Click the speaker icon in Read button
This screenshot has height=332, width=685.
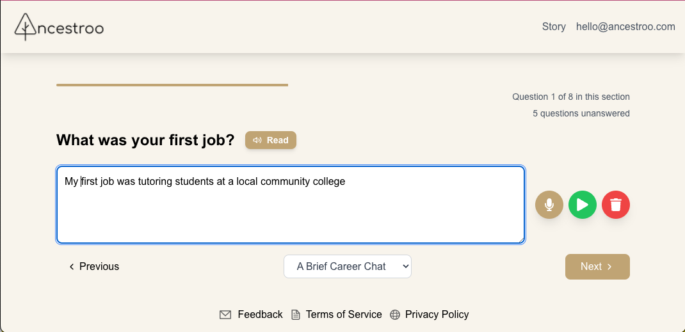[257, 140]
